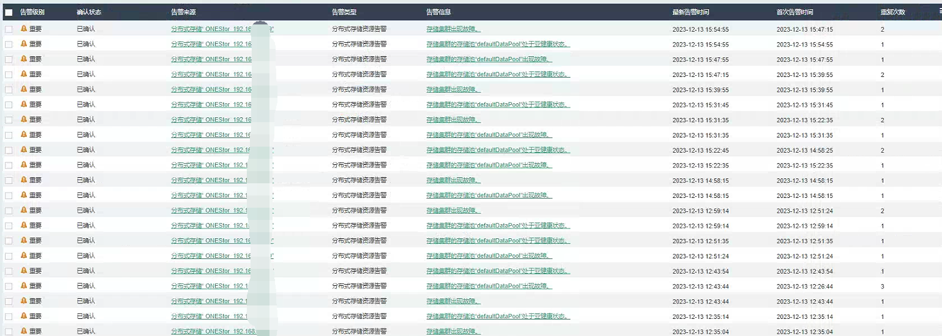
Task: Click the latest alarm time 2023-12-13 15:31:45
Action: pyautogui.click(x=701, y=104)
